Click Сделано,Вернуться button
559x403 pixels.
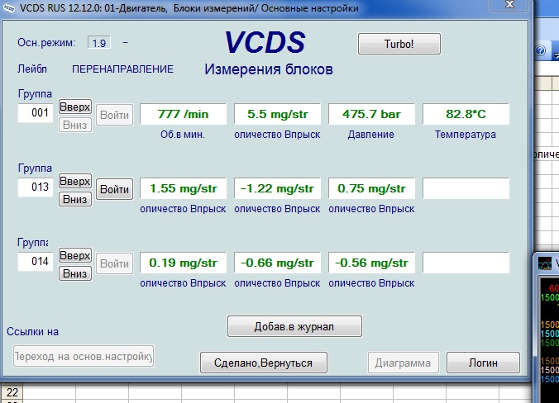pyautogui.click(x=264, y=363)
